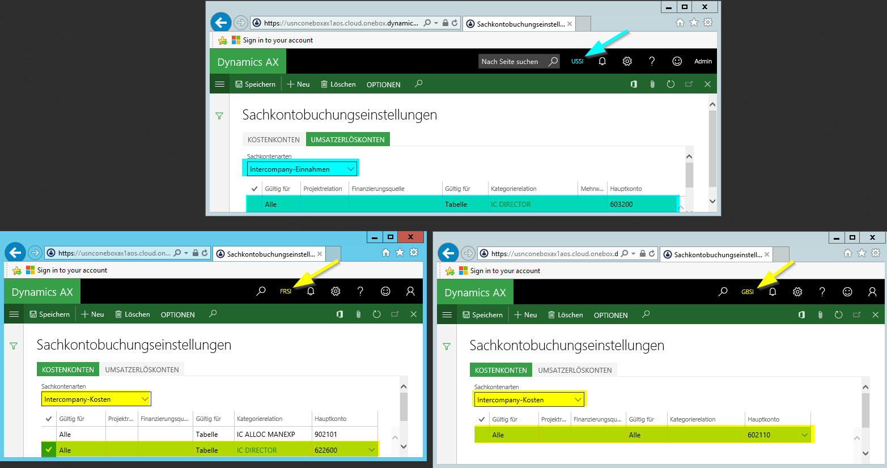Open notifications bell in the USSI window

pyautogui.click(x=602, y=61)
